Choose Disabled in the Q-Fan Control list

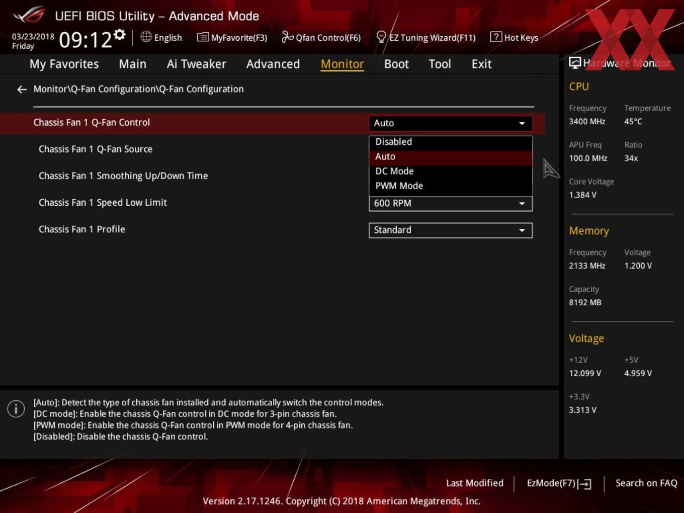[451, 142]
